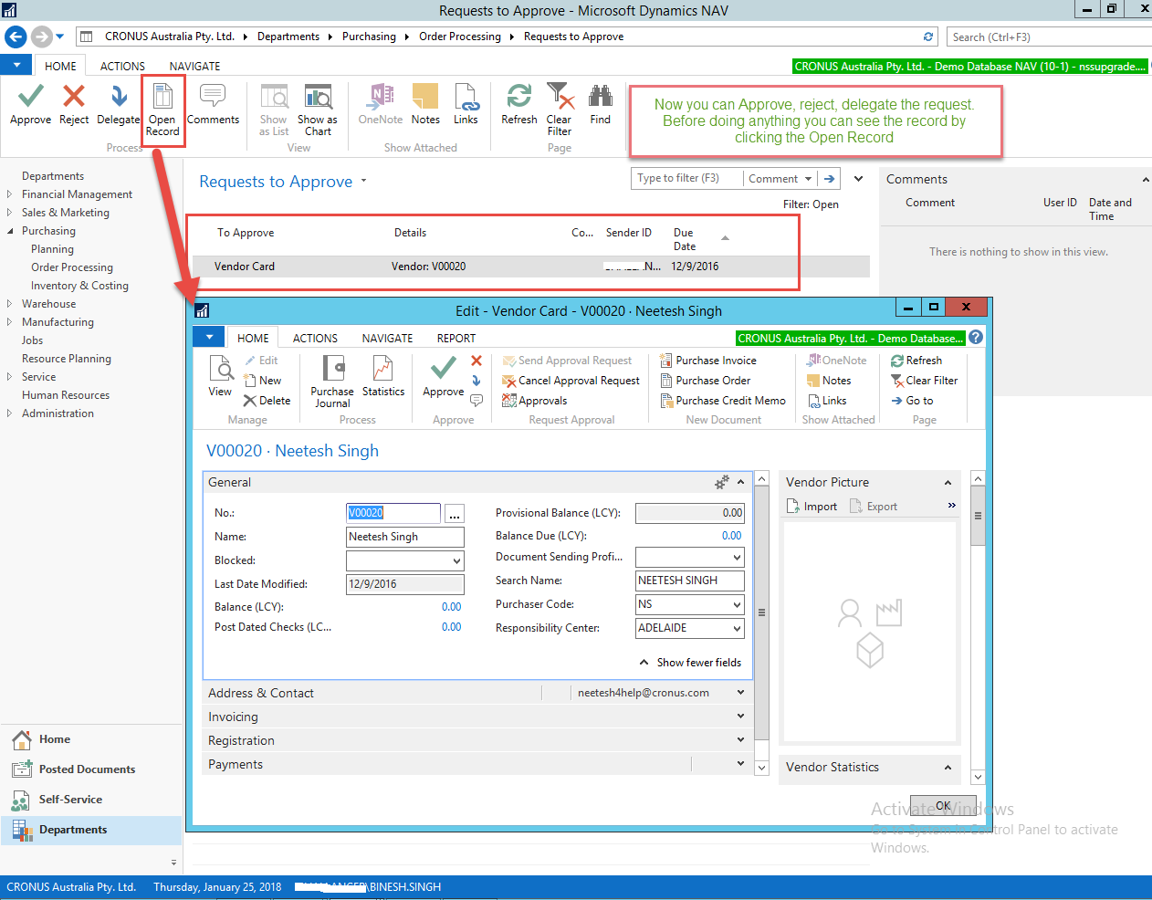1152x900 pixels.
Task: Select the Find icon in the ribbon
Action: 601,103
